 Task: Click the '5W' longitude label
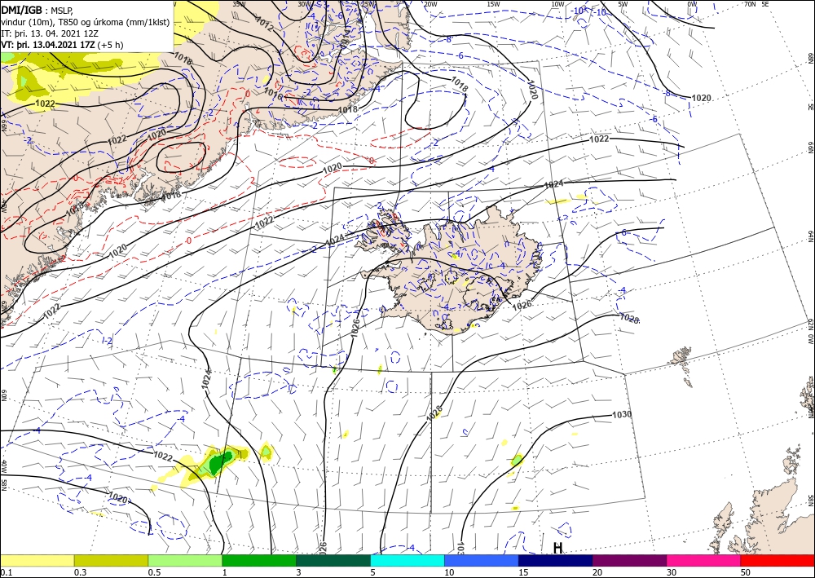click(x=623, y=4)
